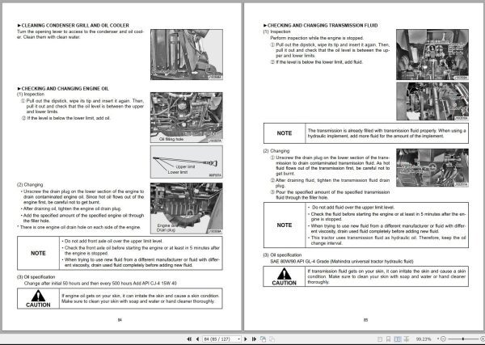Viewport: 485px width, 345px height.
Task: Click the dipstick upper/lower limit diagram
Action: pos(187,162)
